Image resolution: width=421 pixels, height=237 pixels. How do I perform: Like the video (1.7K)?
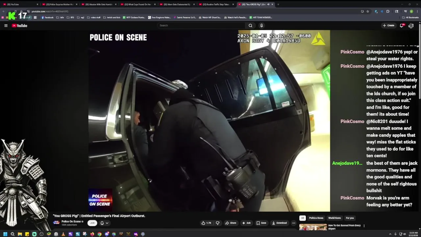coord(207,223)
